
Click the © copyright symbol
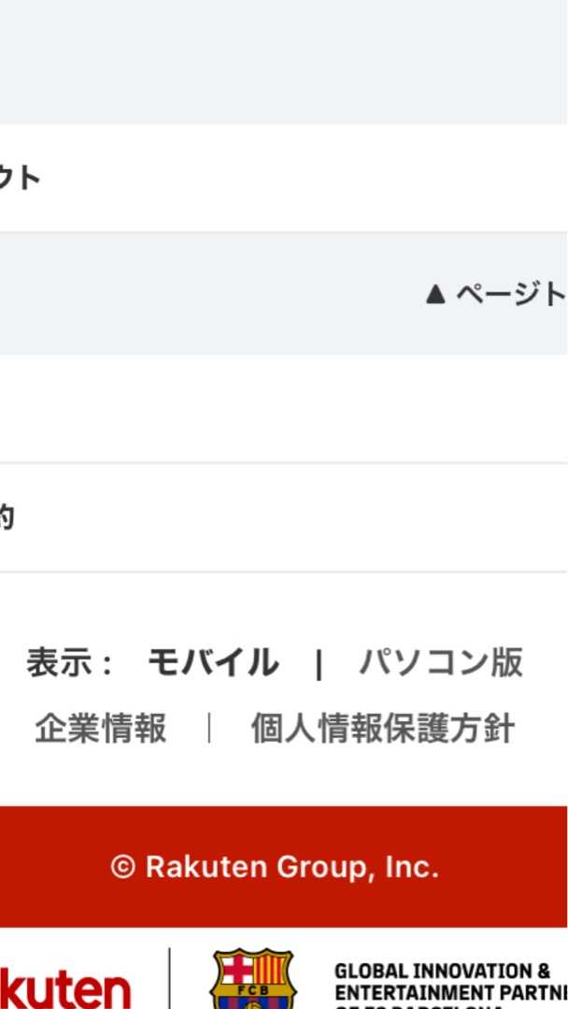click(122, 867)
